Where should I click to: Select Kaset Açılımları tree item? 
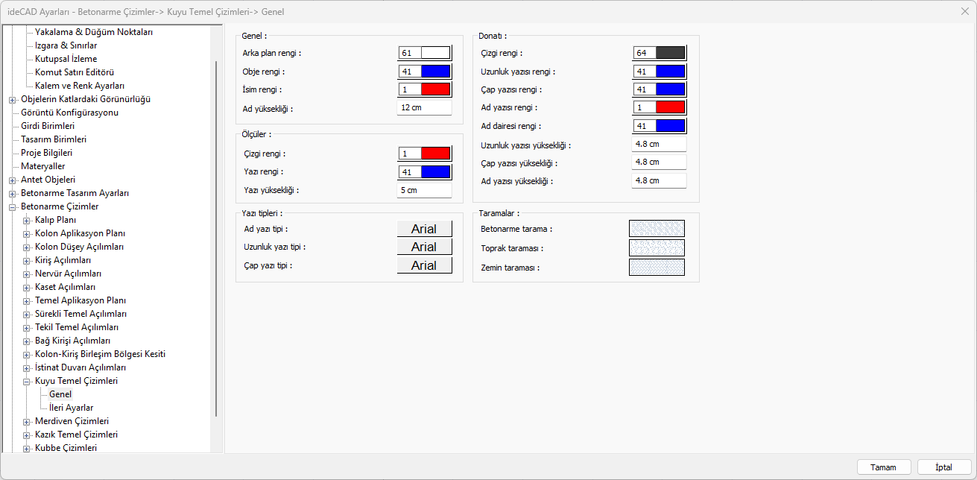[65, 287]
